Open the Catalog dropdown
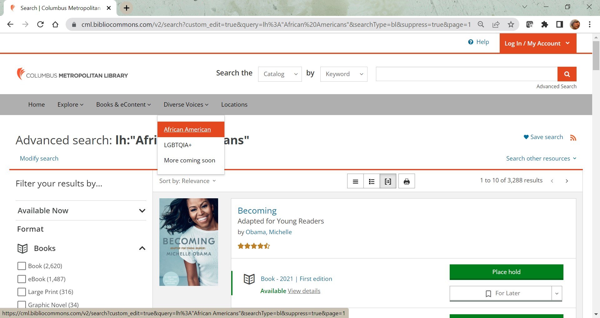Viewport: 600px width, 318px height. [x=280, y=74]
